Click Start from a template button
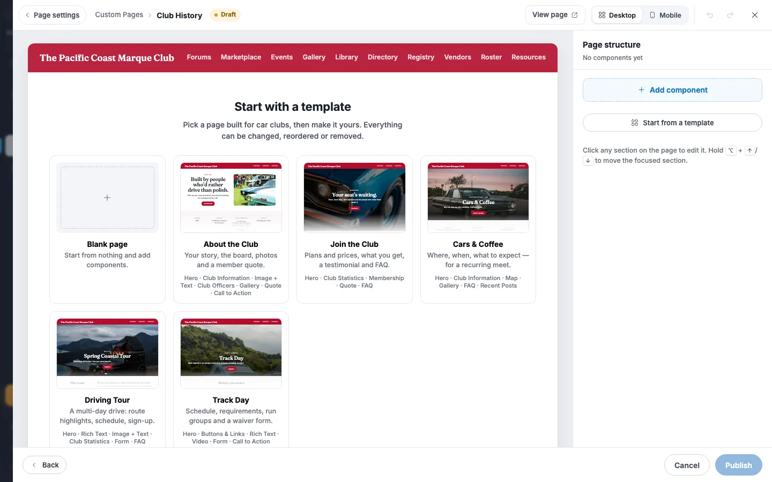The image size is (772, 482). click(x=672, y=123)
